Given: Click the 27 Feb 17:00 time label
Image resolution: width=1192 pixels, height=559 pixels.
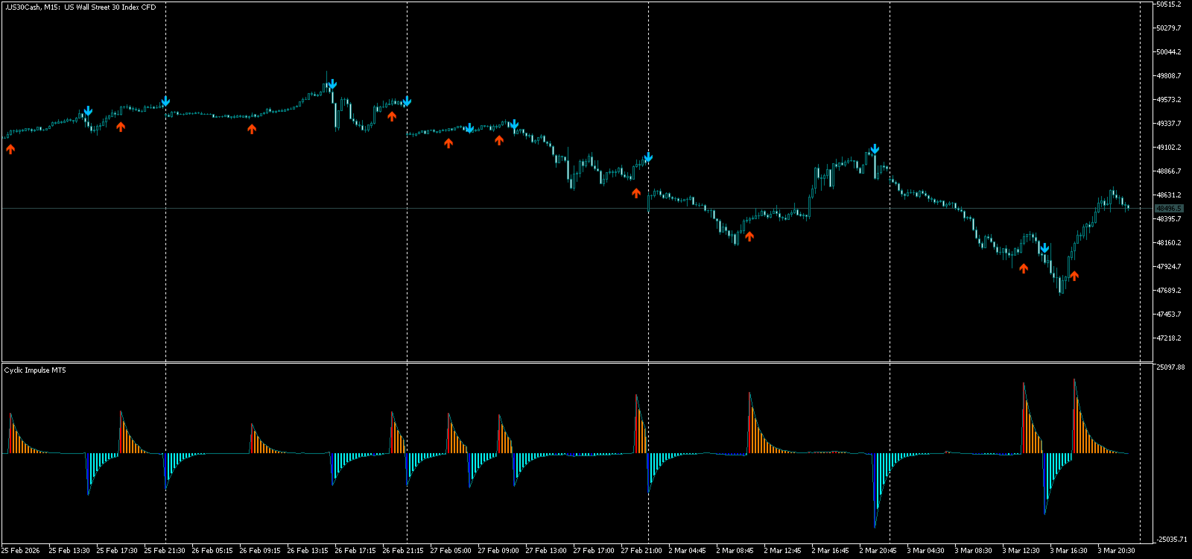Looking at the screenshot, I should (x=594, y=551).
